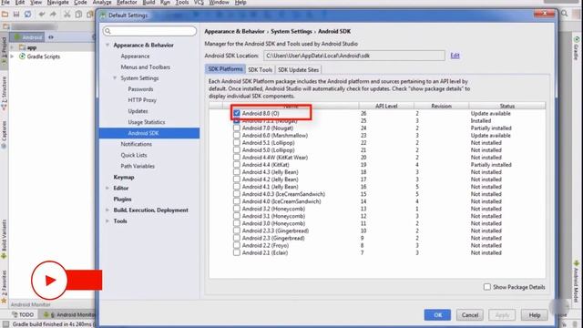Click the Save All toolbar icon

[x=16, y=15]
